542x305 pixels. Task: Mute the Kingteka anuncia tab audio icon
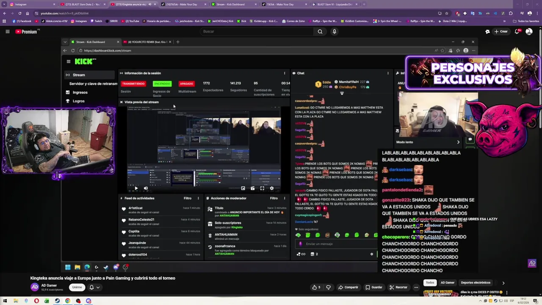click(149, 4)
